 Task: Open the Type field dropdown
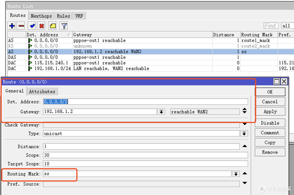point(244,133)
